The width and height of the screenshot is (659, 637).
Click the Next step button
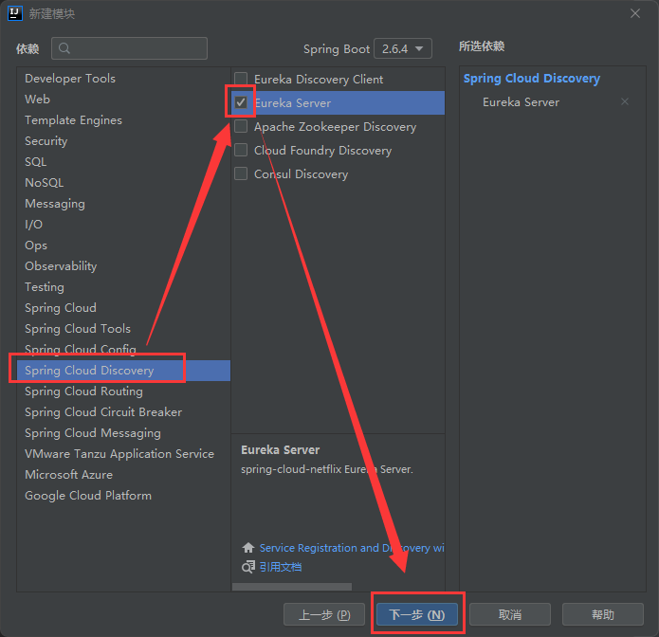click(x=416, y=614)
